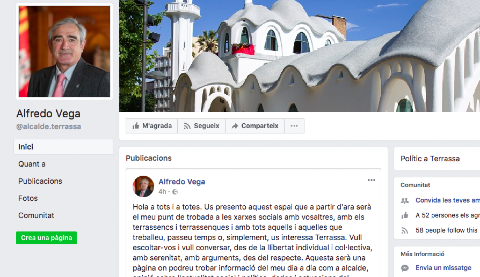
Task: Click the Alfredo Vega post author link
Action: pyautogui.click(x=182, y=182)
